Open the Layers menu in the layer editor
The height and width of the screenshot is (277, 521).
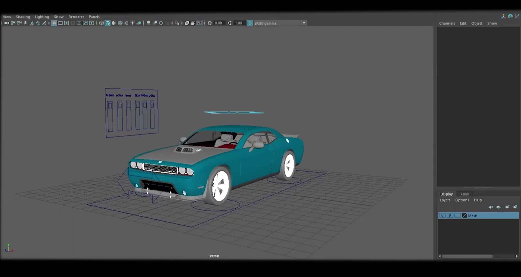coord(445,200)
